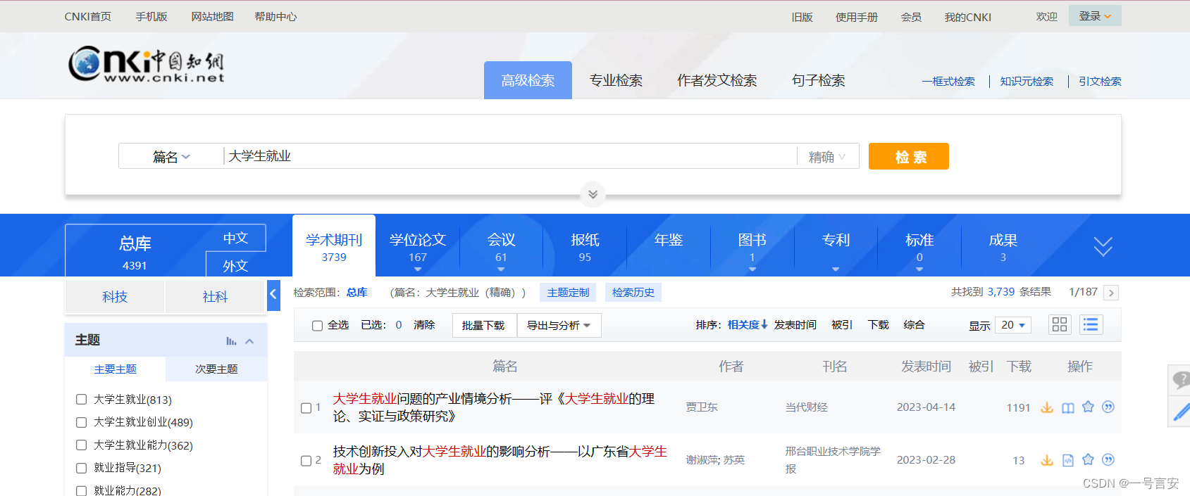Switch to the 专业检索 tab
Viewport: 1190px width, 496px height.
(x=616, y=80)
